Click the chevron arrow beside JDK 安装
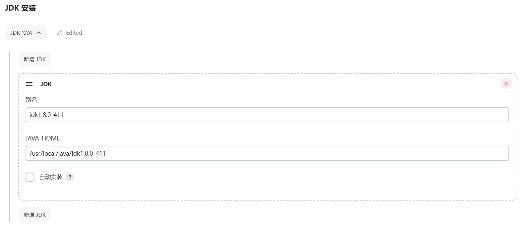 (x=39, y=33)
